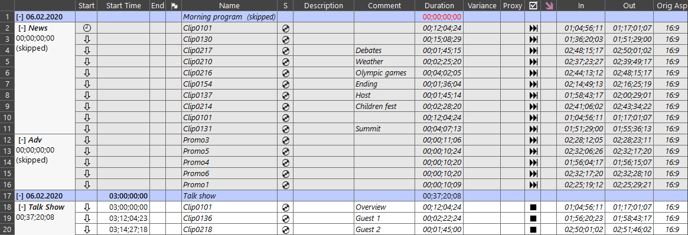Click the Start Time column header
Viewport: 688px width, 235px height.
point(123,6)
